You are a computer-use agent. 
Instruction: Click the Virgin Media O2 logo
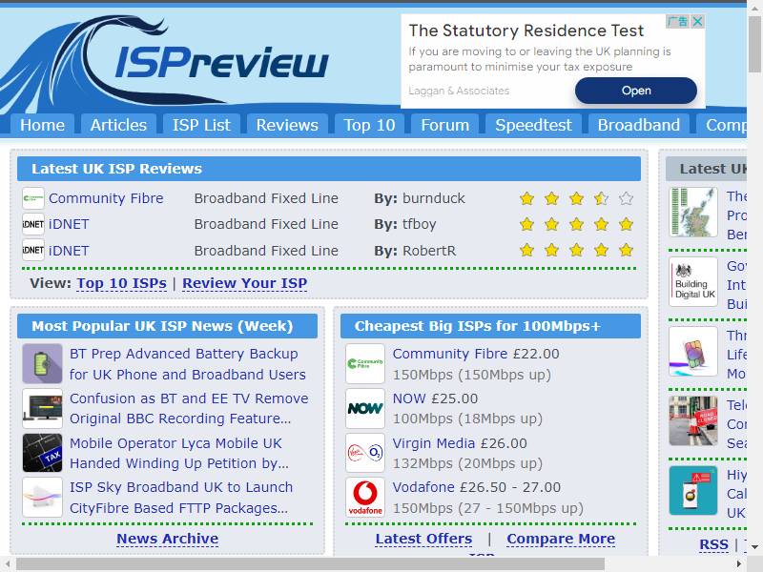(365, 453)
